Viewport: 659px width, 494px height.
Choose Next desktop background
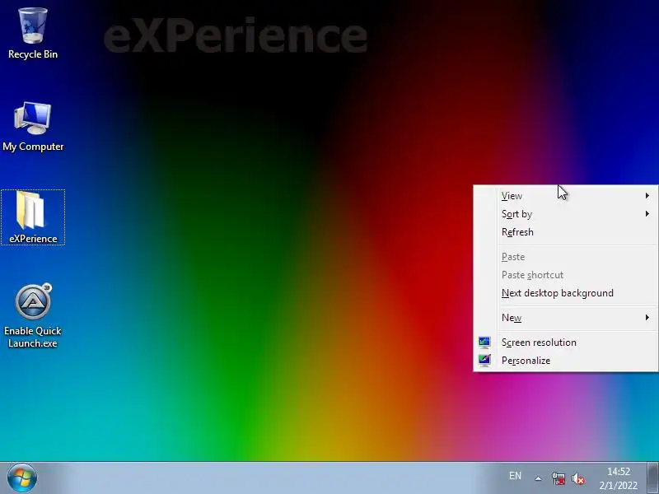[x=566, y=293]
